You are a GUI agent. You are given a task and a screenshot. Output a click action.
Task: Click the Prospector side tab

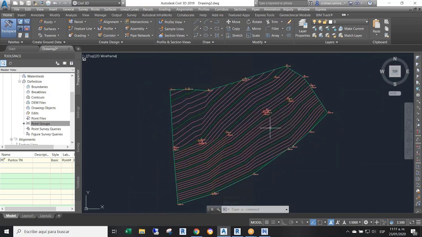78,77
